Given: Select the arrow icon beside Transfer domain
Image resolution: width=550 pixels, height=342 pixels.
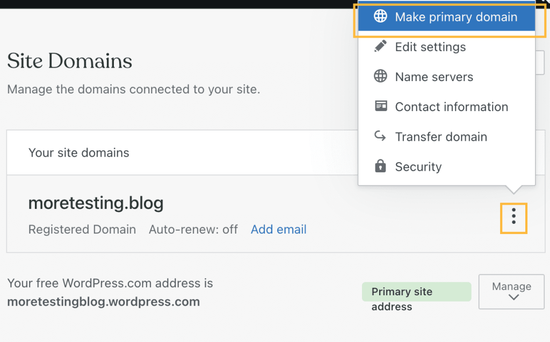Looking at the screenshot, I should pyautogui.click(x=381, y=136).
